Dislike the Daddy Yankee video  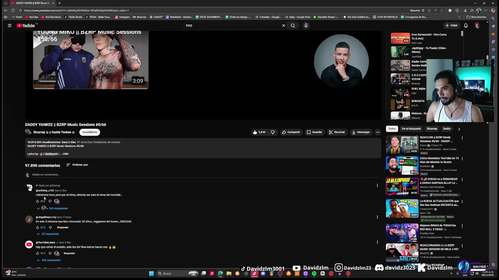coord(273,132)
